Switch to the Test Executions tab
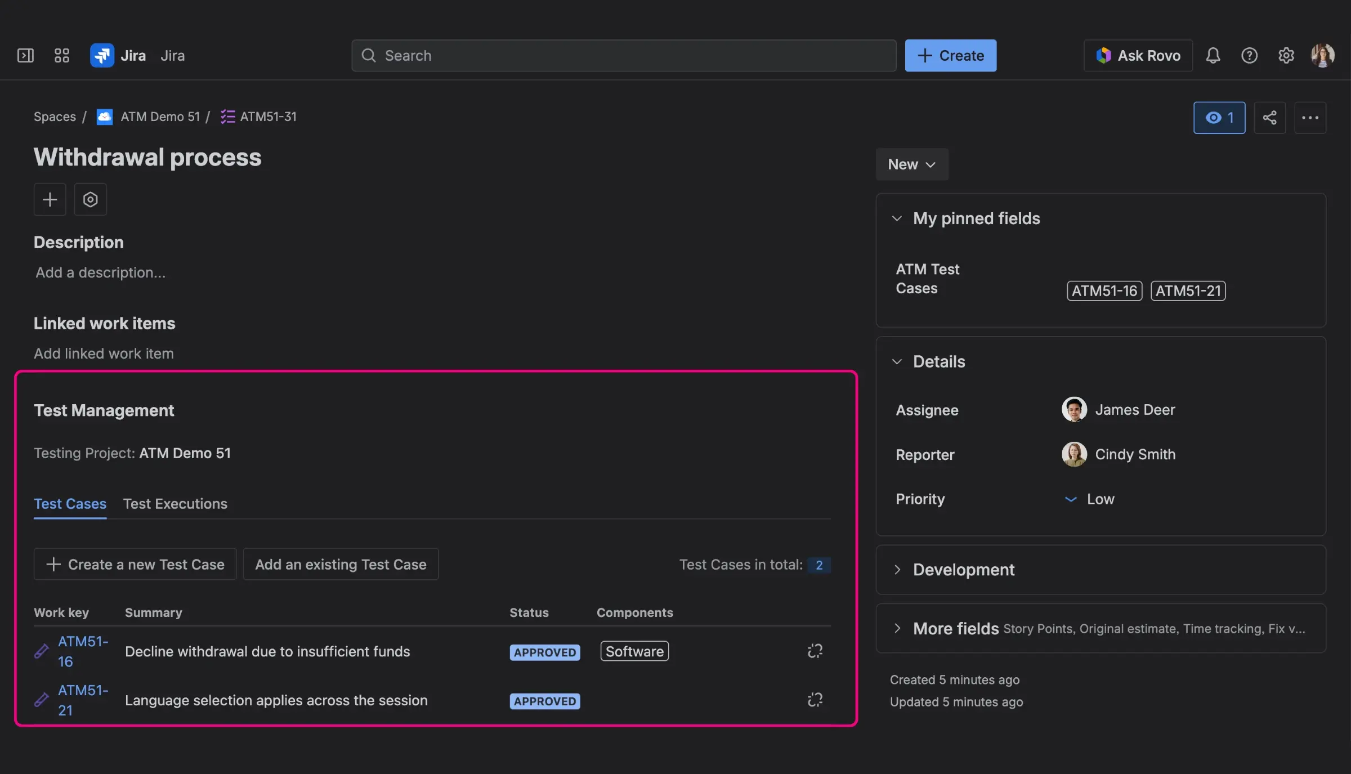This screenshot has width=1351, height=774. tap(175, 504)
